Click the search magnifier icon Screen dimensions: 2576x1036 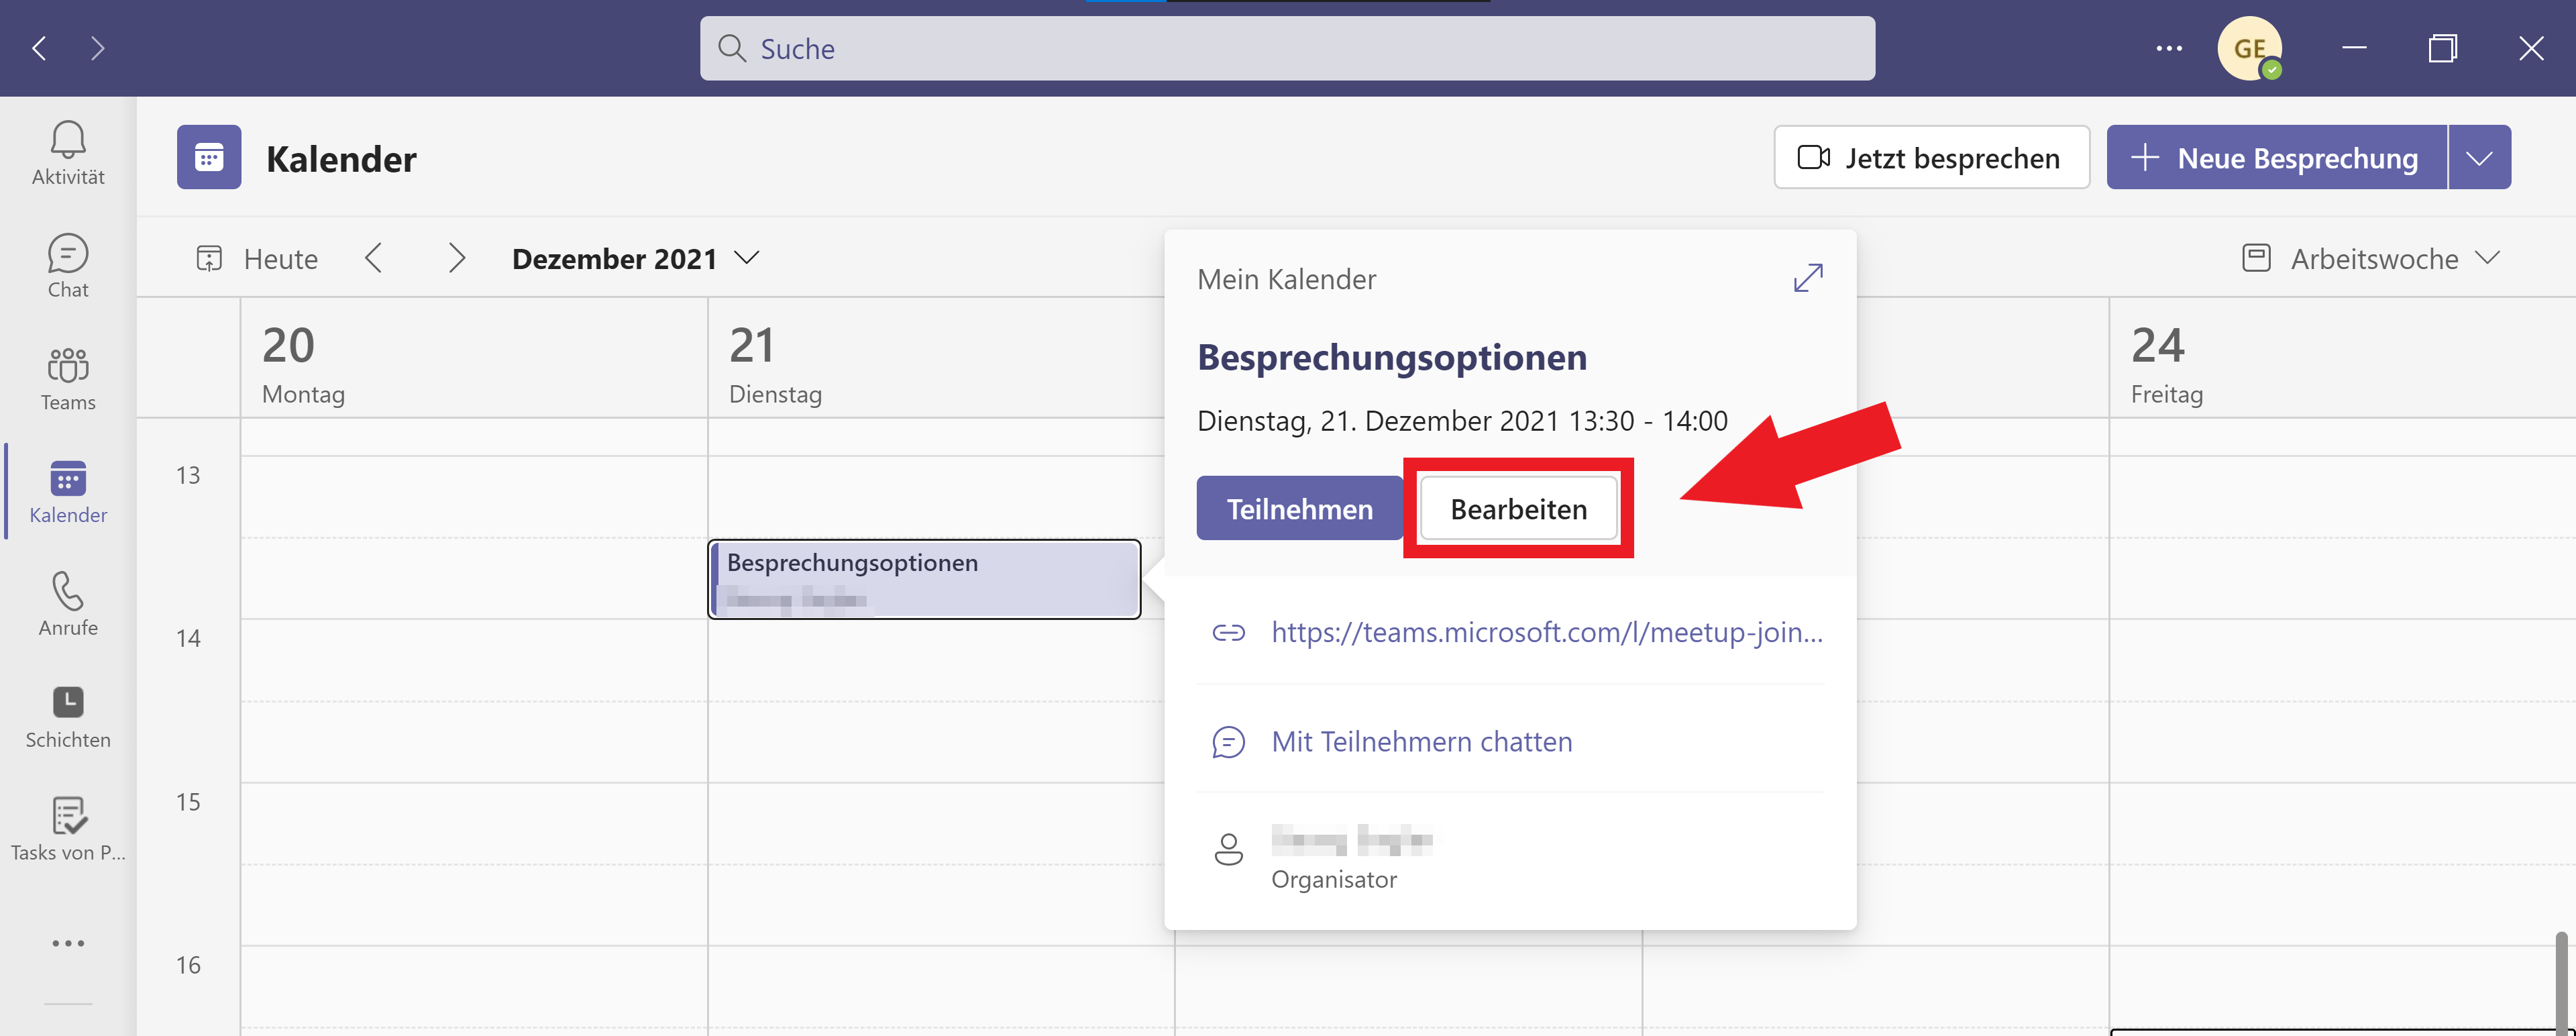coord(732,48)
